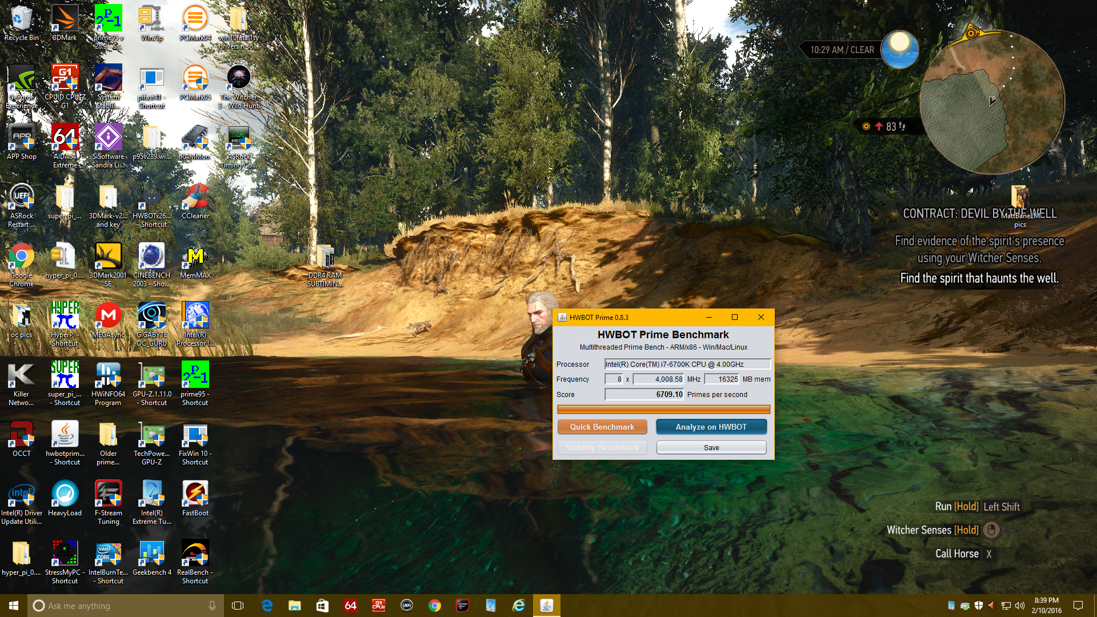Open Action Center notifications icon
This screenshot has height=617, width=1097.
[1078, 606]
